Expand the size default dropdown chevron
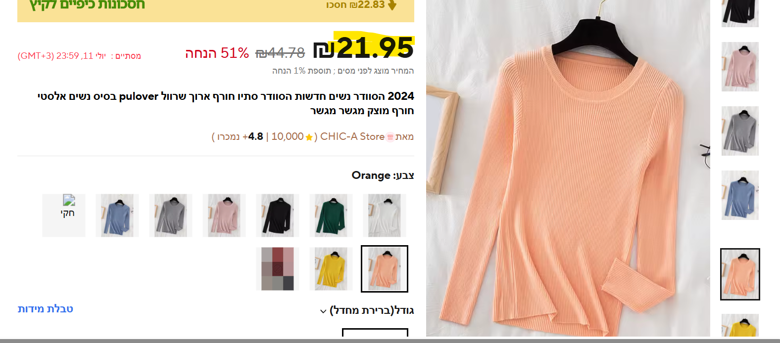 click(x=323, y=311)
